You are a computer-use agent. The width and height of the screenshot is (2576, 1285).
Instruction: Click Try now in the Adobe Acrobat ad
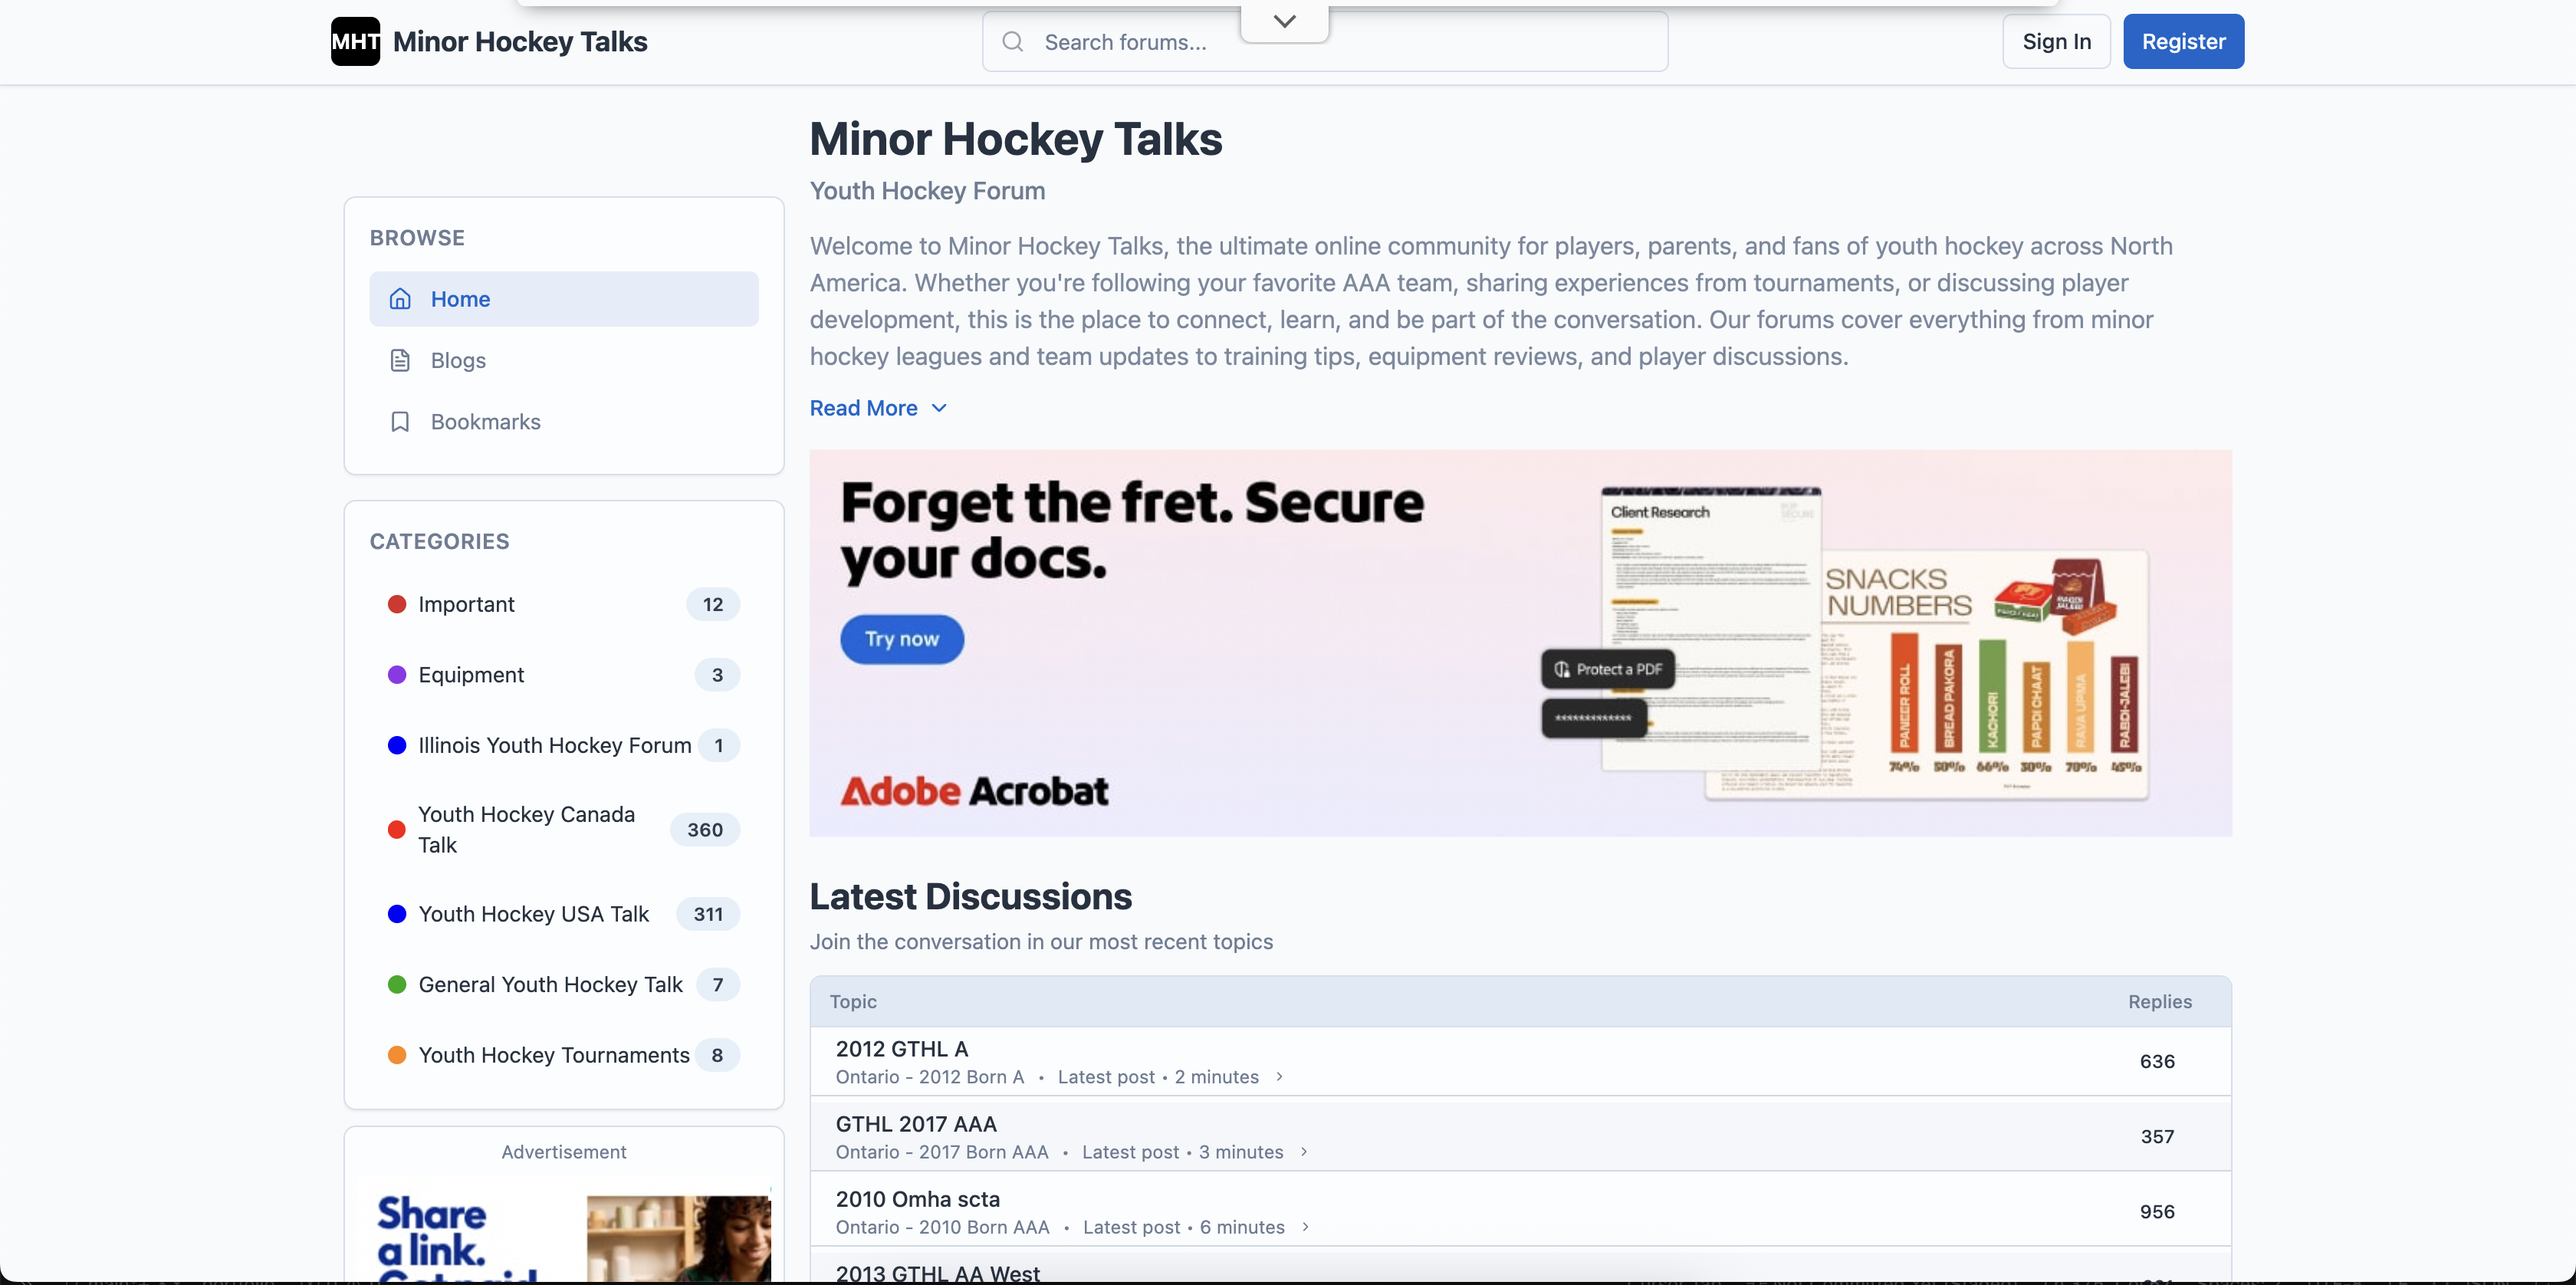tap(901, 639)
